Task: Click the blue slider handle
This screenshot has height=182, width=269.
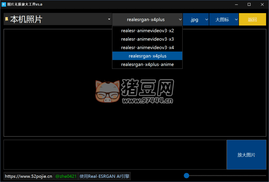Action: [187, 175]
